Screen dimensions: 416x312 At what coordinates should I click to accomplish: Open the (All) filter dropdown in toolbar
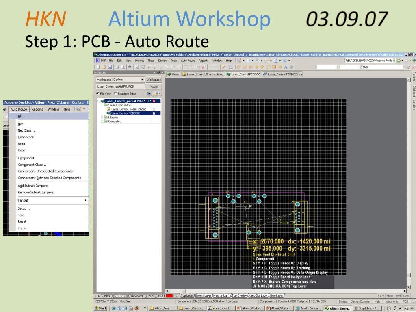pos(404,67)
